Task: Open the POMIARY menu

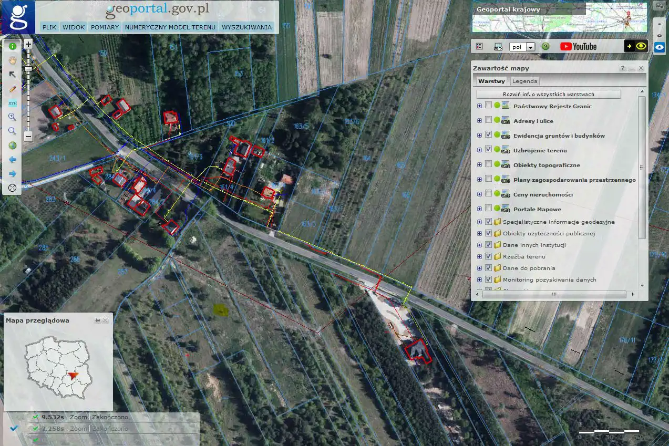Action: pyautogui.click(x=105, y=27)
